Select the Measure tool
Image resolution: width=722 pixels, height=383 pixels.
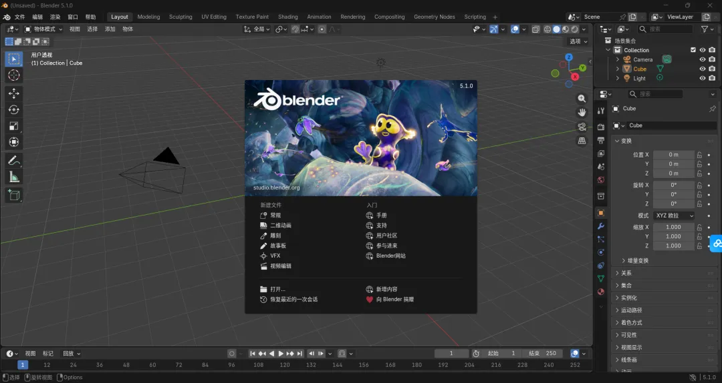coord(14,177)
